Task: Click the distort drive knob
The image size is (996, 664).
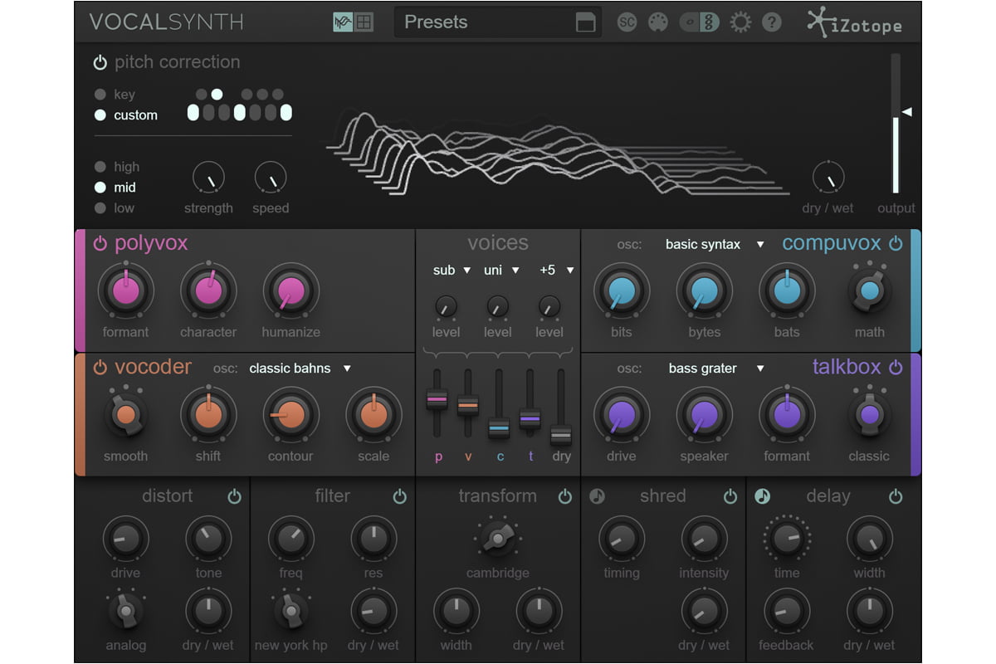Action: [125, 539]
